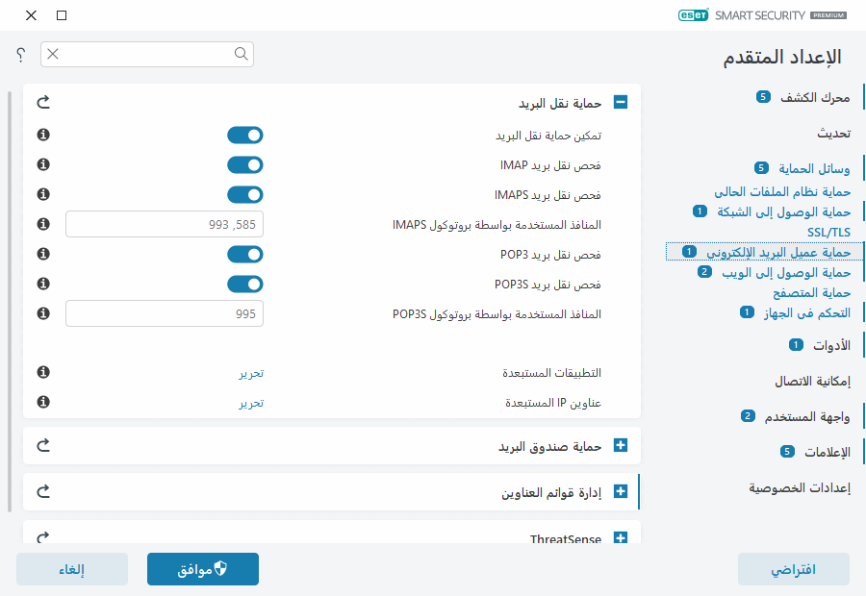The image size is (866, 596).
Task: Disable the تمكين حماية نقل البريد toggle
Action: coord(245,135)
